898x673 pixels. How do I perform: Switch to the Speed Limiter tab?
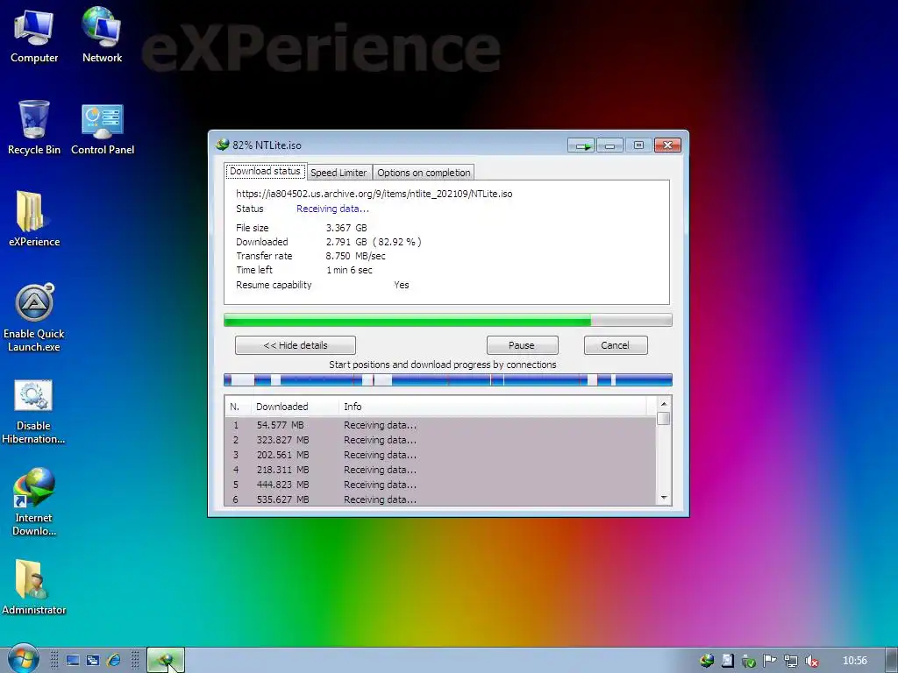click(339, 173)
